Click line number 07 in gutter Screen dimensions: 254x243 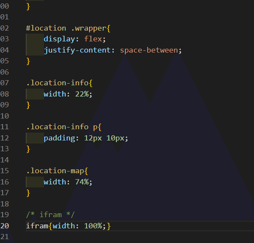(4, 83)
